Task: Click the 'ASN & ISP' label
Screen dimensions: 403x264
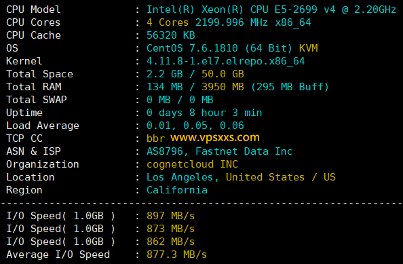Action: click(x=33, y=151)
